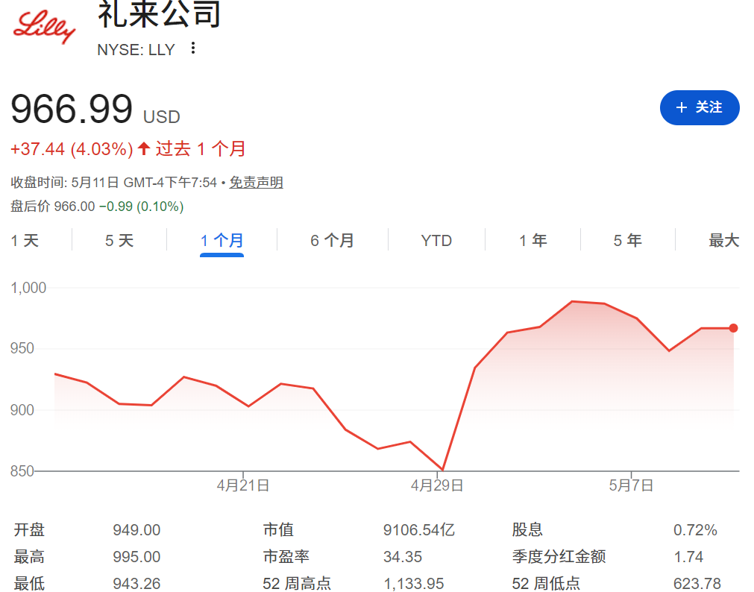Click the 4月29日 date axis label
The width and height of the screenshot is (754, 592).
click(436, 485)
